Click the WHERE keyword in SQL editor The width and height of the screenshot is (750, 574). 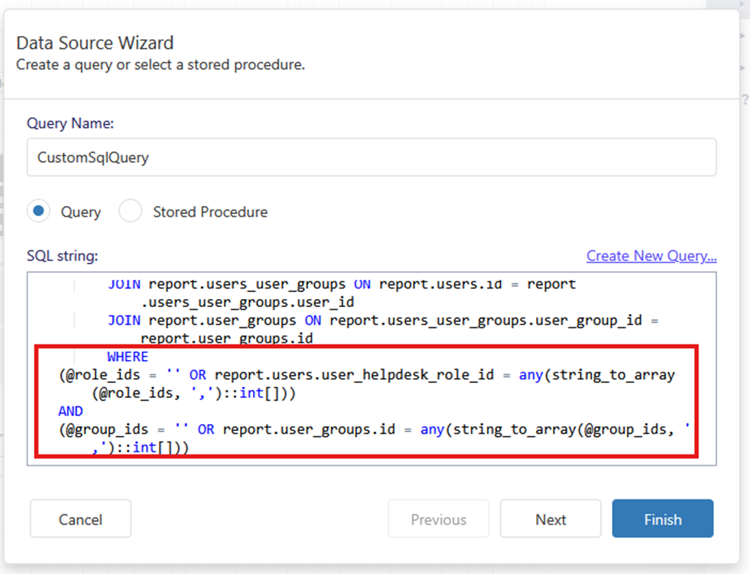pyautogui.click(x=127, y=357)
